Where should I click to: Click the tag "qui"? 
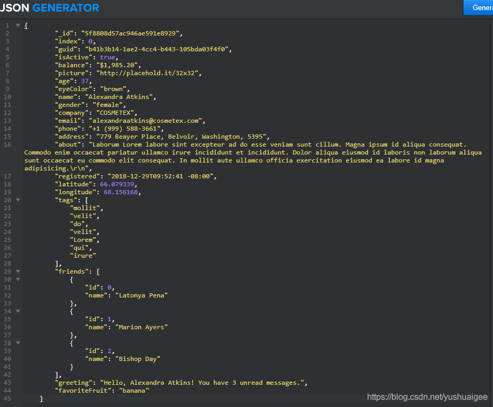(79, 248)
